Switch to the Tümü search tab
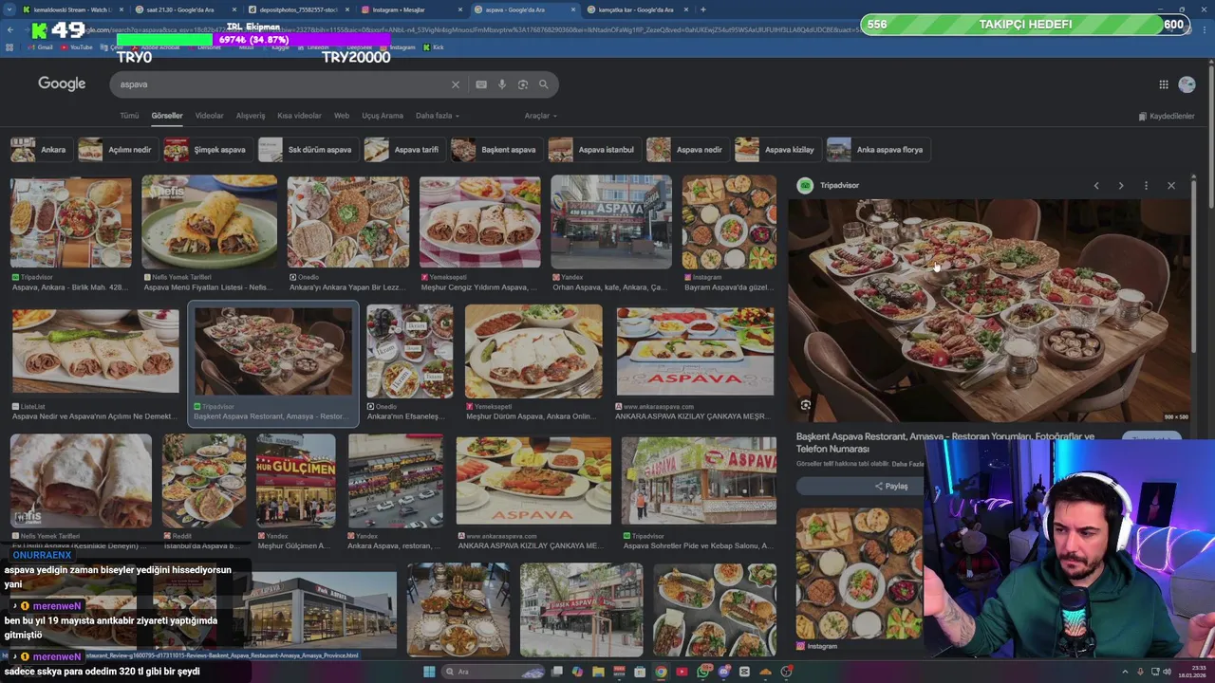Image resolution: width=1215 pixels, height=683 pixels. (129, 116)
